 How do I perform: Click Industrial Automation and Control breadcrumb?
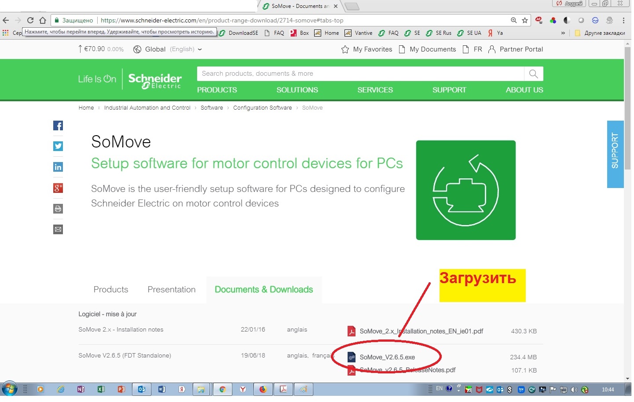coord(147,108)
